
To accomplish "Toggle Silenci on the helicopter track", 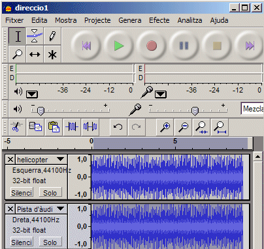I will 22,192.
